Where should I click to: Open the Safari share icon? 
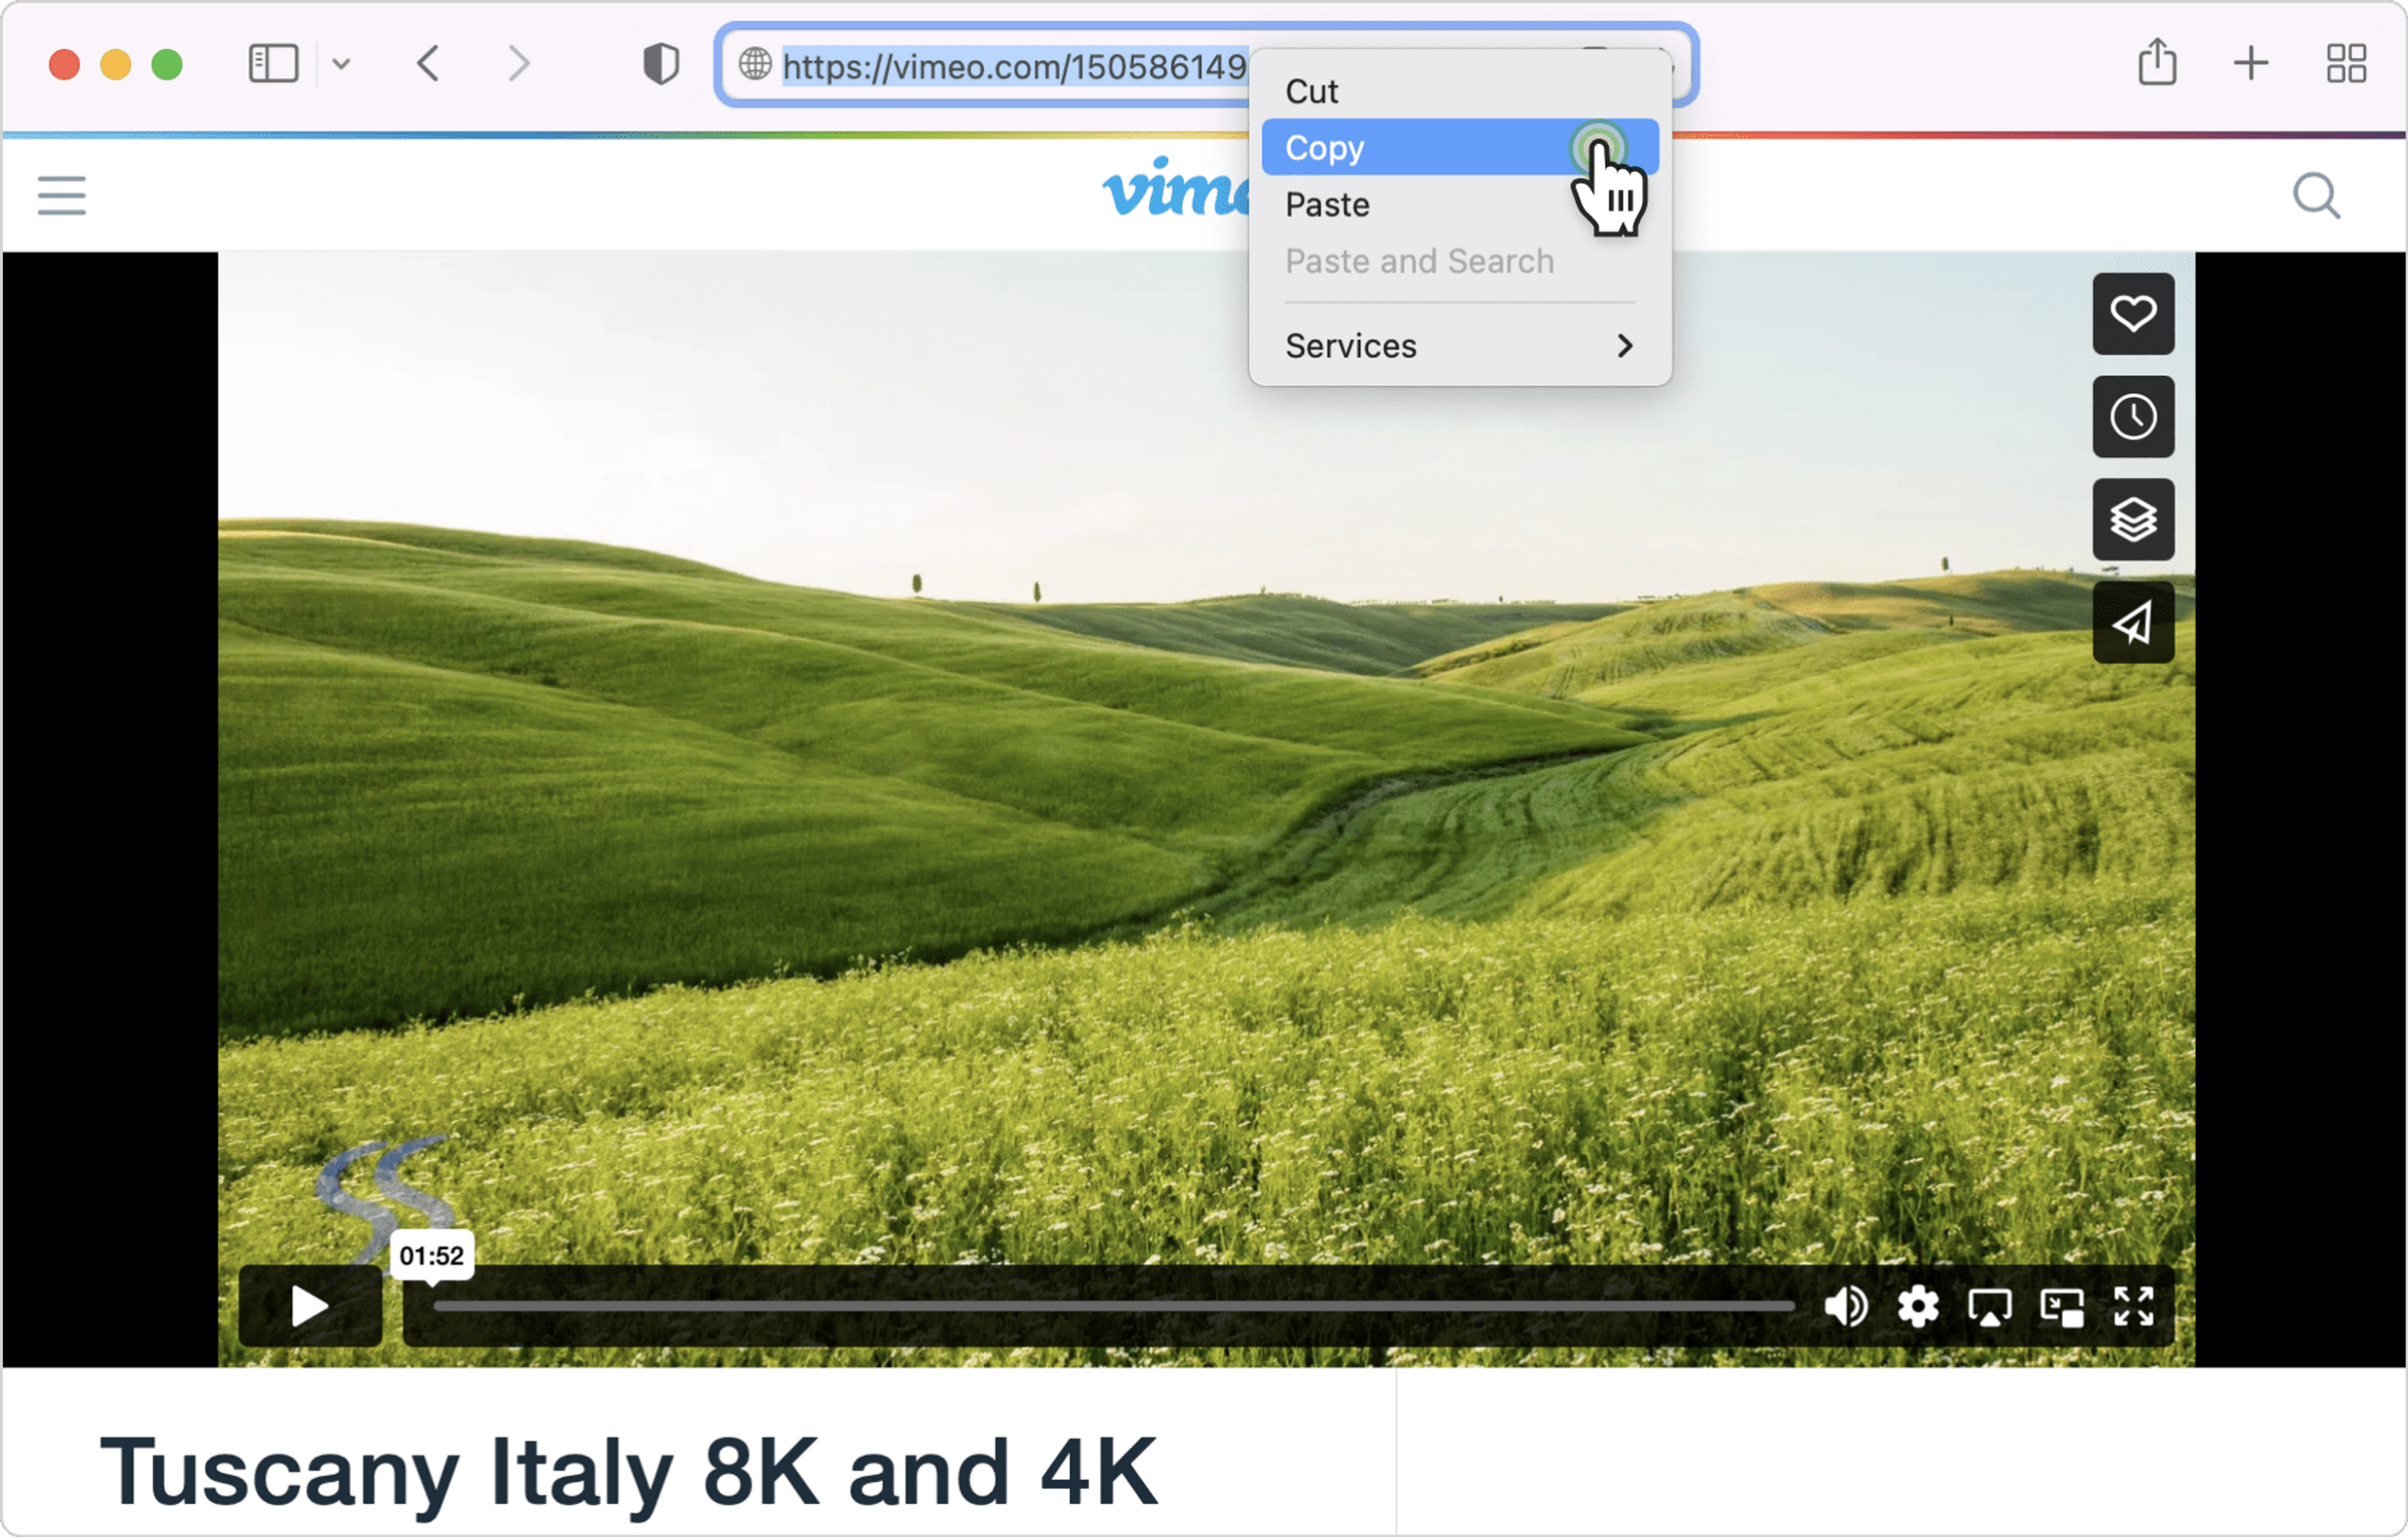[2157, 64]
